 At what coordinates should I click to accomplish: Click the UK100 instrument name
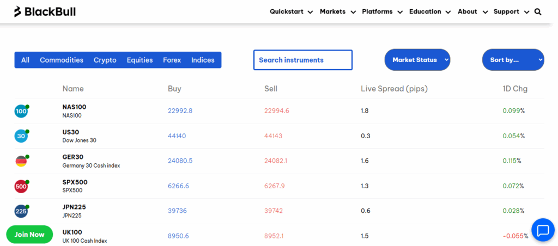[72, 232]
